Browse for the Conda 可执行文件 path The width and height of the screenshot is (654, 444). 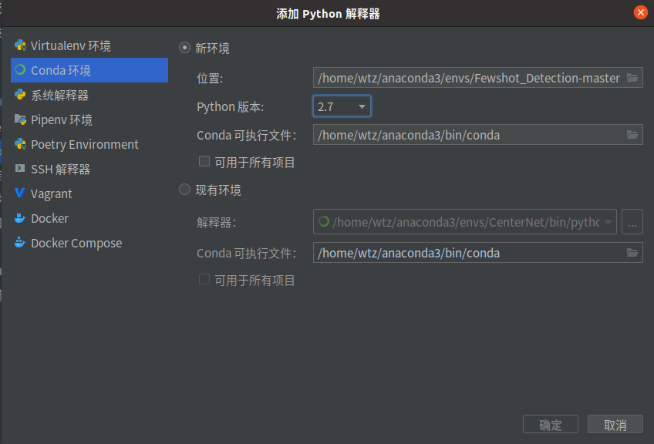tap(634, 135)
